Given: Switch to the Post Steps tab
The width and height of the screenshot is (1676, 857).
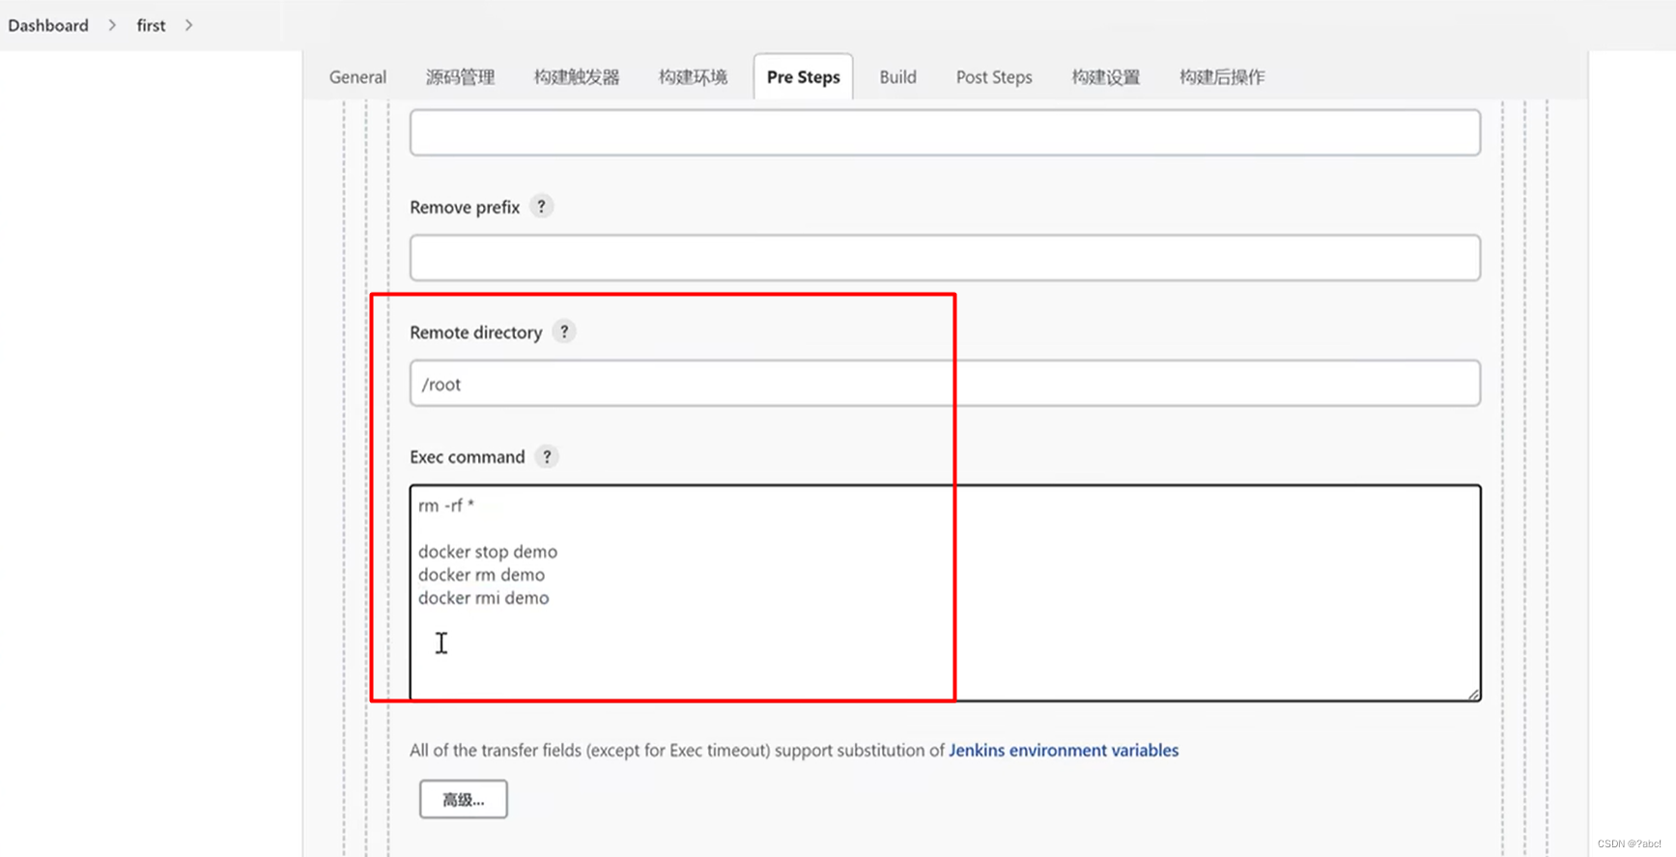Looking at the screenshot, I should click(994, 76).
